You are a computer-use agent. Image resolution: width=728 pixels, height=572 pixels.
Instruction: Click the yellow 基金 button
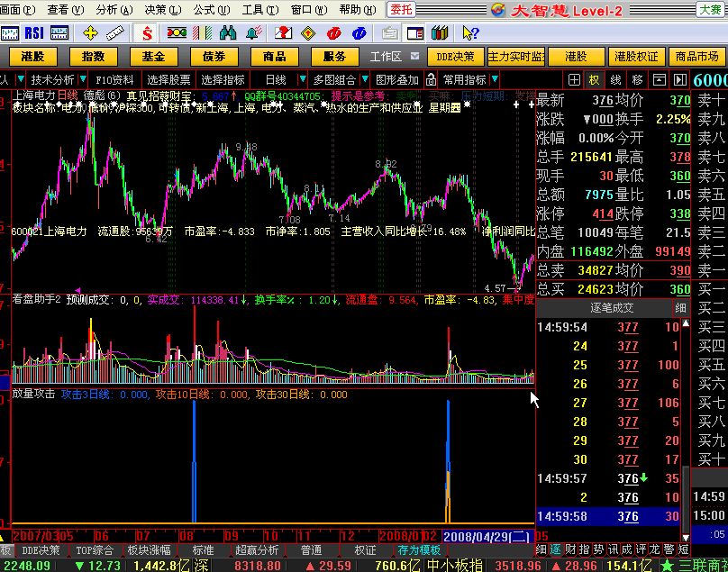(154, 57)
